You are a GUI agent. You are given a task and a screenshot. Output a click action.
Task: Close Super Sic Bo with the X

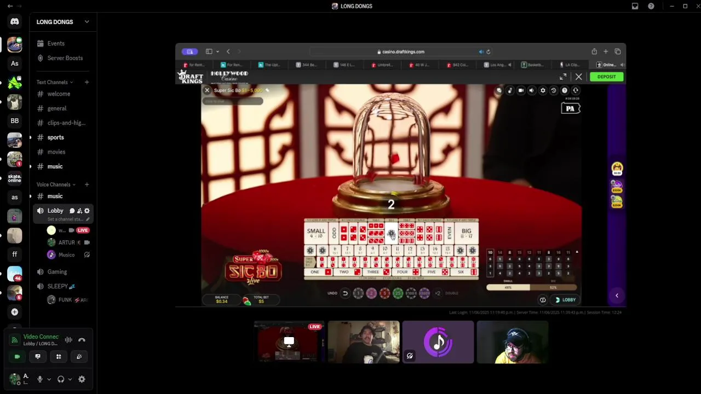click(207, 90)
